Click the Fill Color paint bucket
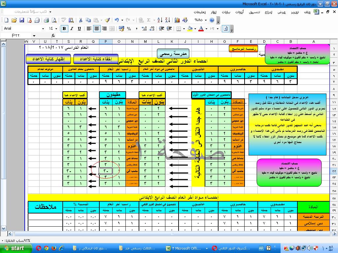338x253 pixels. pos(190,29)
